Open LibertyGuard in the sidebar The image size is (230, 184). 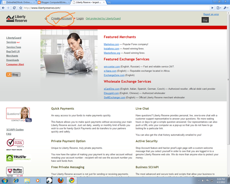(x=14, y=38)
